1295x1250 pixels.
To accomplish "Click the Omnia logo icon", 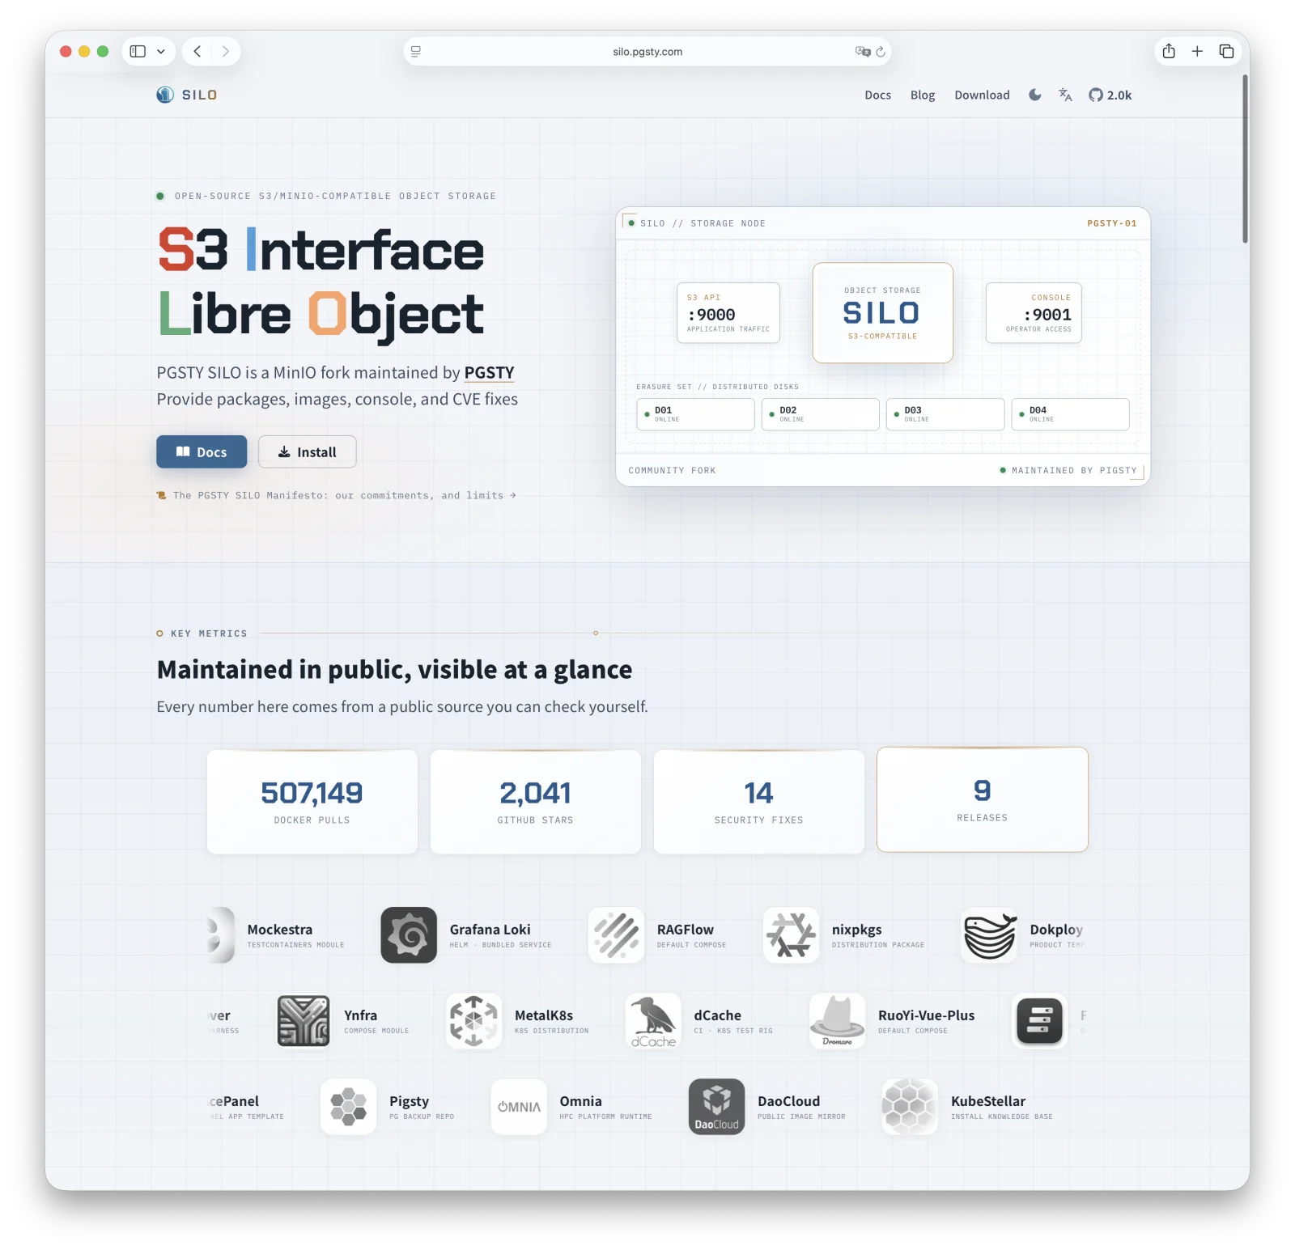I will pyautogui.click(x=519, y=1107).
